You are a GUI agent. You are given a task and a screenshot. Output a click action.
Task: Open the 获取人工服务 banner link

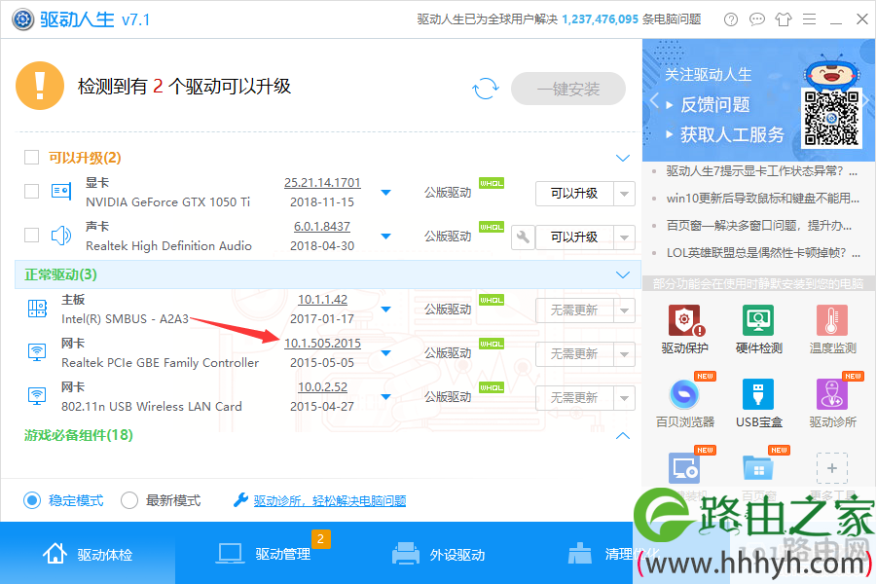[732, 134]
